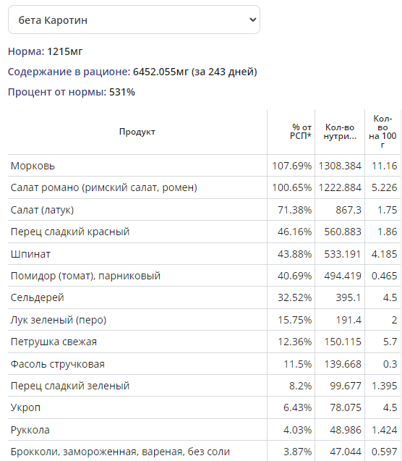Sort by the Продукт column header
Viewport: 402px width, 461px height.
click(137, 132)
